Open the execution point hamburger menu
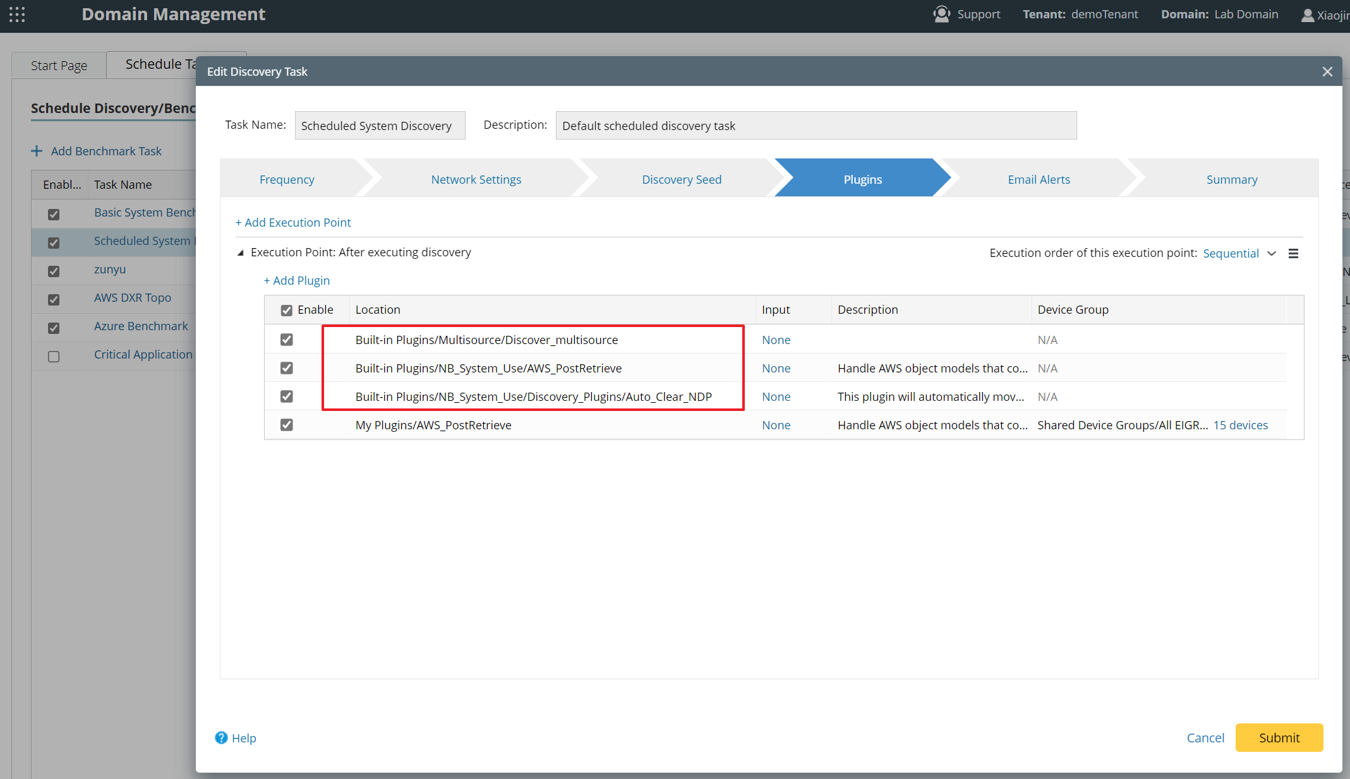The height and width of the screenshot is (779, 1350). click(x=1293, y=253)
